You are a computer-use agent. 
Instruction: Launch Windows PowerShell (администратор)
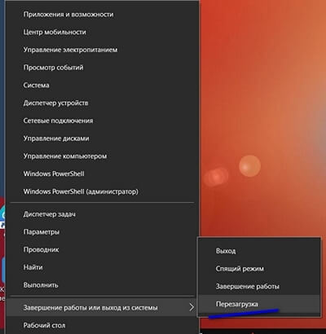(102, 191)
